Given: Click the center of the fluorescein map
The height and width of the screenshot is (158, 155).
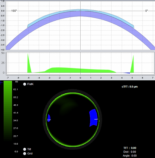Looking at the screenshot, I should point(72,120).
